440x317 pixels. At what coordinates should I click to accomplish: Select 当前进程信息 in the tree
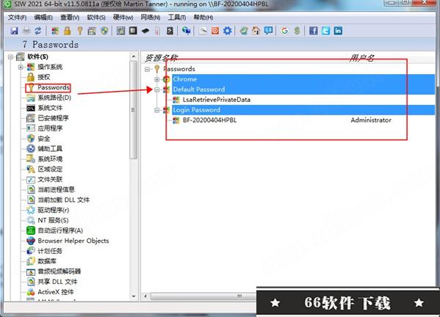(x=56, y=189)
